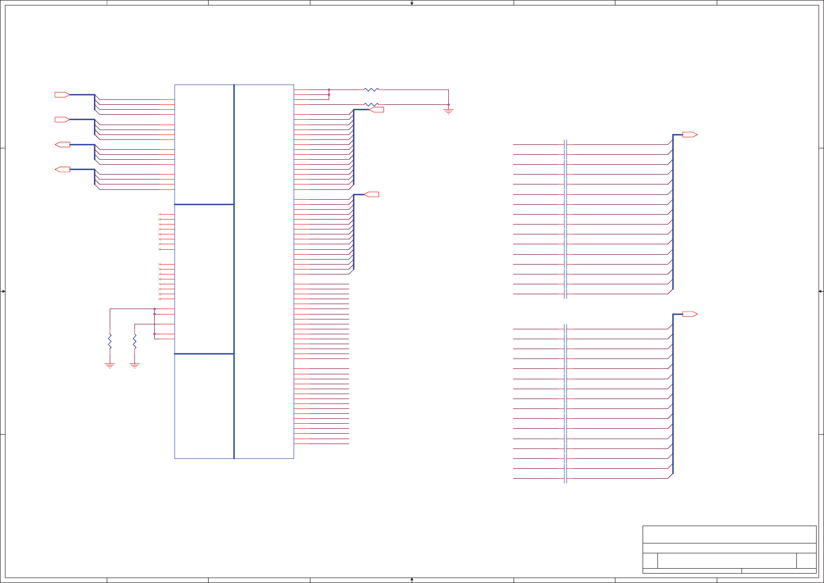Click the title block at the sheet's bottom right

coord(729,549)
